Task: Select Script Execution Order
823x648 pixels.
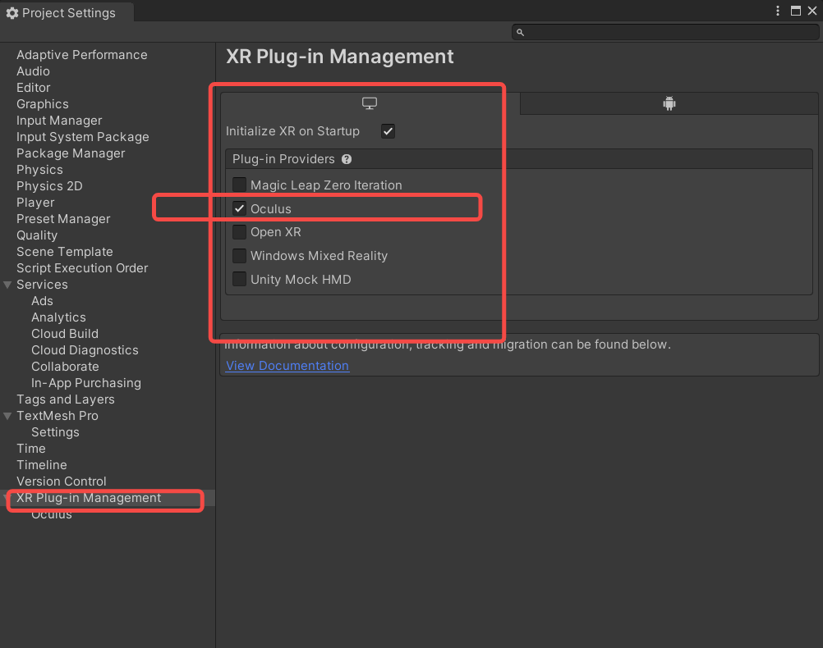Action: (x=82, y=268)
